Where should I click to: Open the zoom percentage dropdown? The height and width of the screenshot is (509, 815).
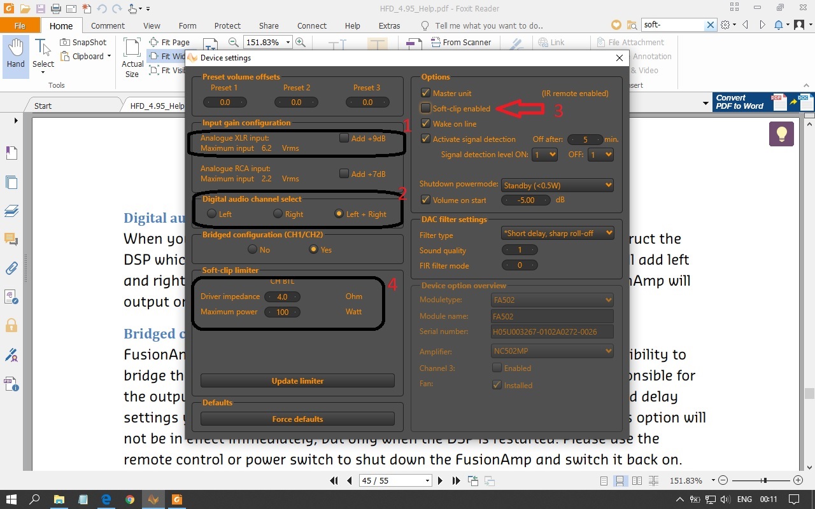point(288,42)
